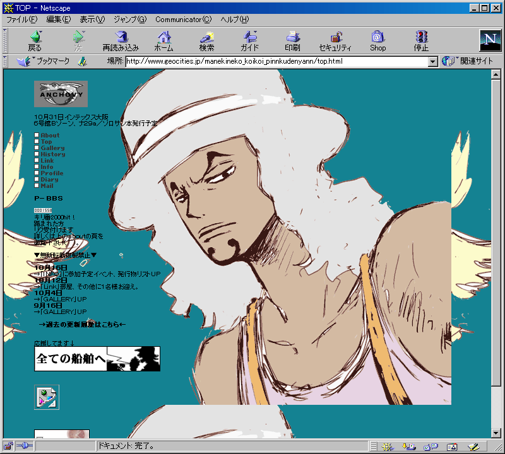The width and height of the screenshot is (505, 454).
Task: Collapse the navigation toolbar grip
Action: pyautogui.click(x=5, y=40)
